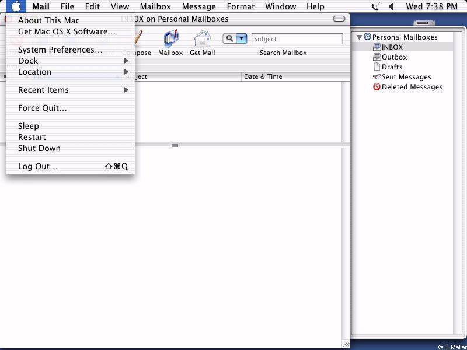Sort messages by Date & Time column
Screen dimensions: 467x350
coord(295,76)
